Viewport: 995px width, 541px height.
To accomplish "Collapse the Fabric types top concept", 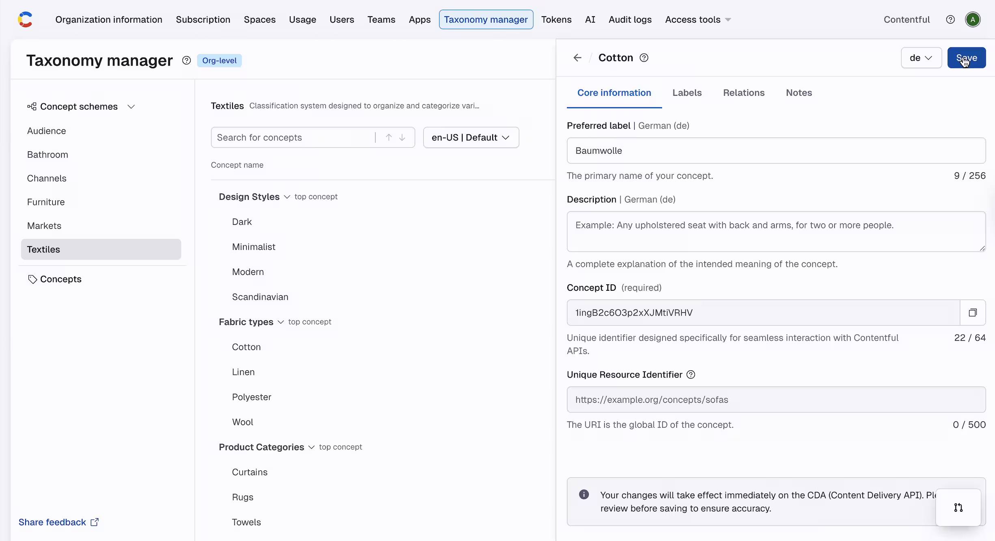I will point(280,322).
